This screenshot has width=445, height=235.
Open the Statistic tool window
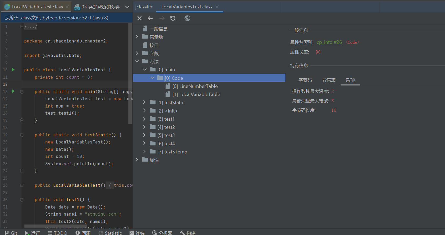pos(110,233)
